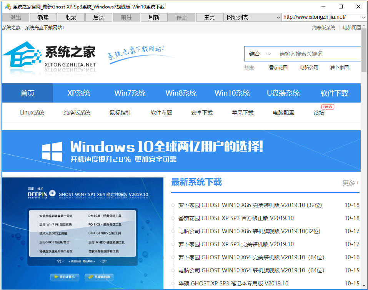Click the scrollbar down arrow
The width and height of the screenshot is (368, 290).
click(x=364, y=286)
